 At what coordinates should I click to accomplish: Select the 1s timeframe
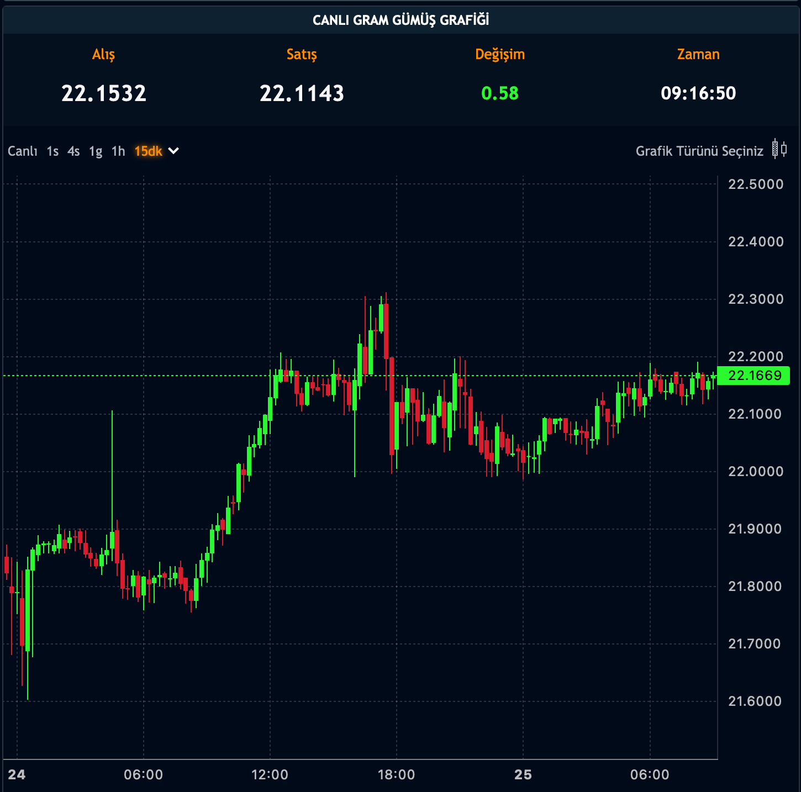tap(52, 151)
